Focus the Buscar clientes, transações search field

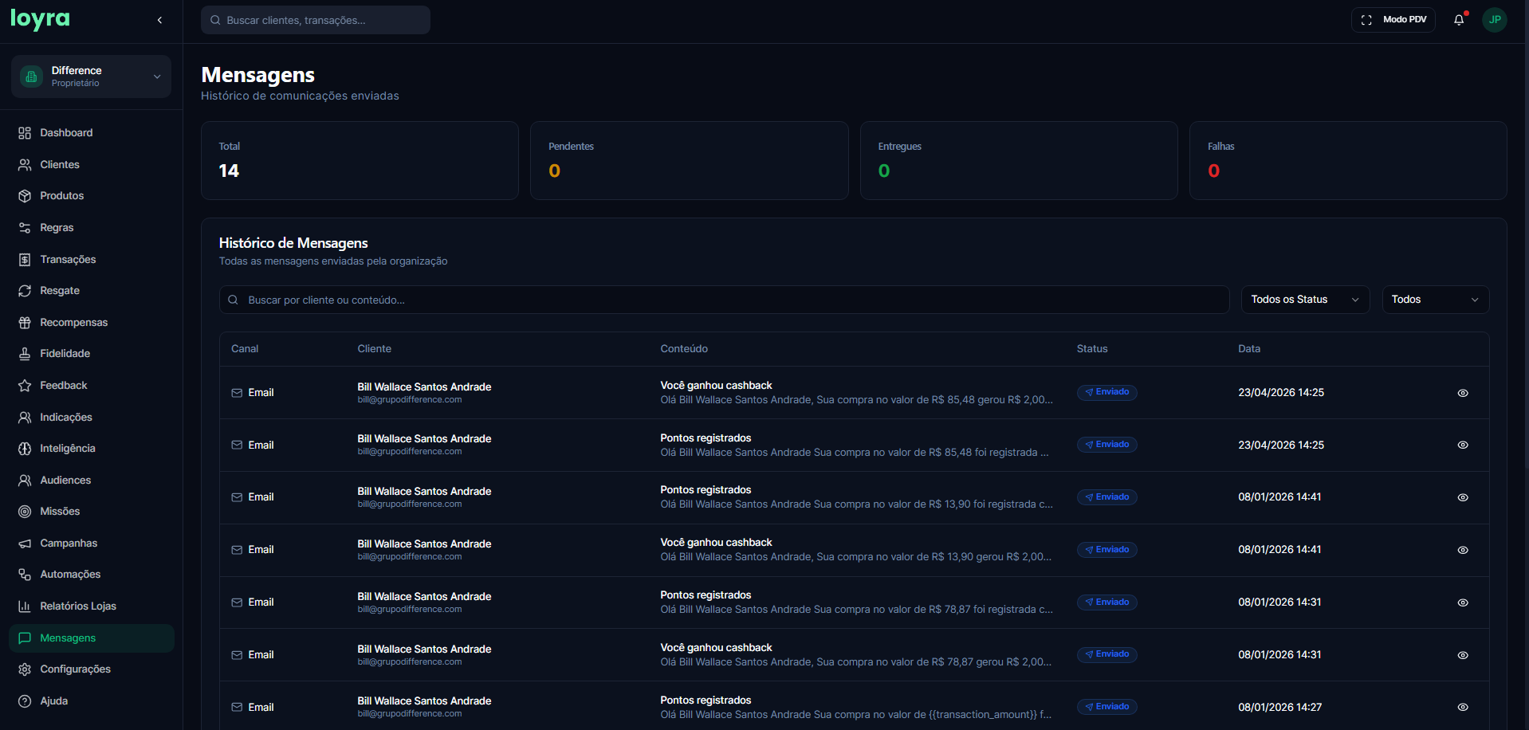click(x=316, y=20)
